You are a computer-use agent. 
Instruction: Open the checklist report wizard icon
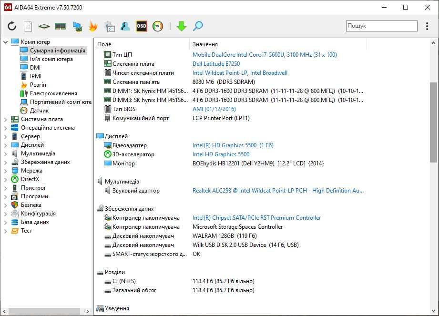109,26
